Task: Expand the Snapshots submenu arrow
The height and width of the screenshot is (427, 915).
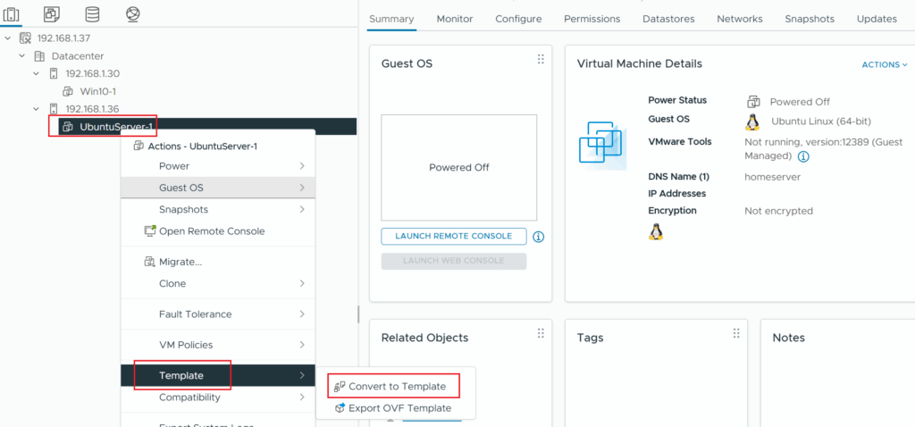Action: [x=302, y=209]
